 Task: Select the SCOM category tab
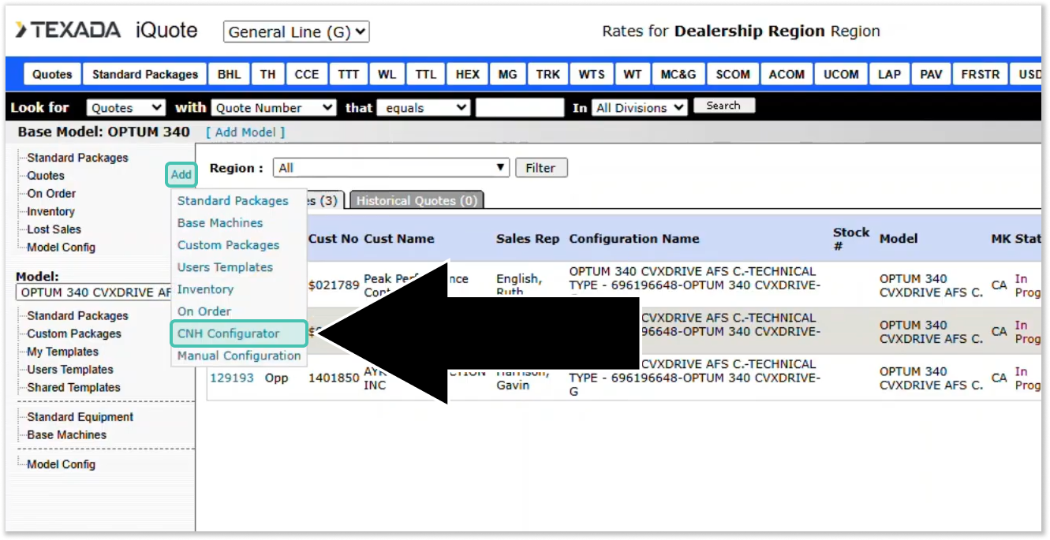[733, 74]
